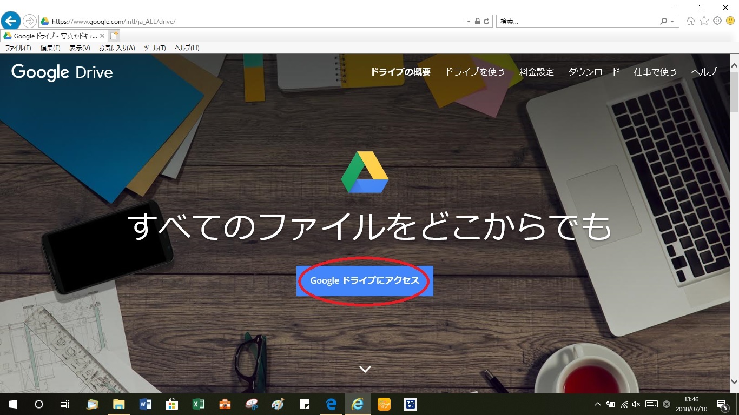739x415 pixels.
Task: Open the お気に入り(A) menu
Action: coord(117,48)
